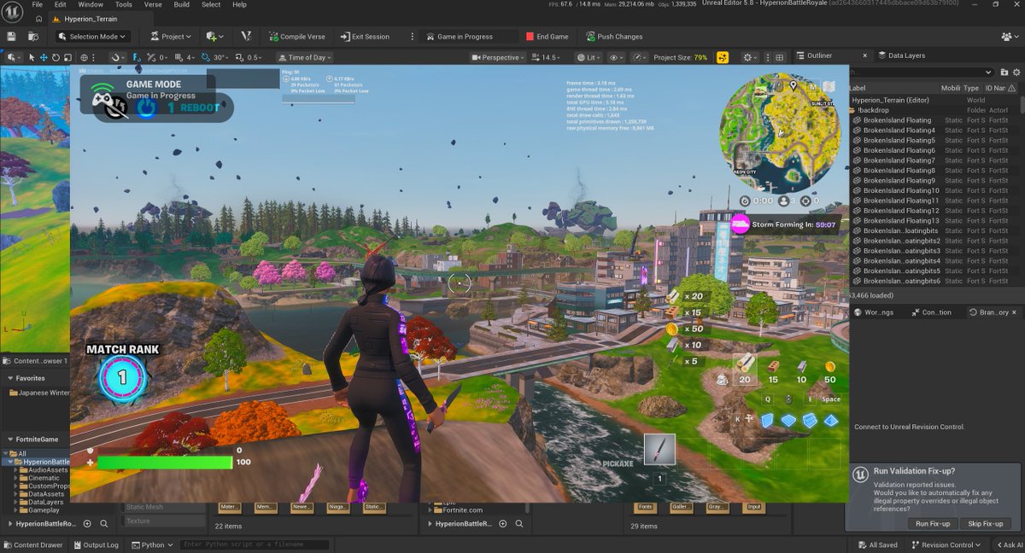Open Revision Control menu in status bar

(x=946, y=544)
